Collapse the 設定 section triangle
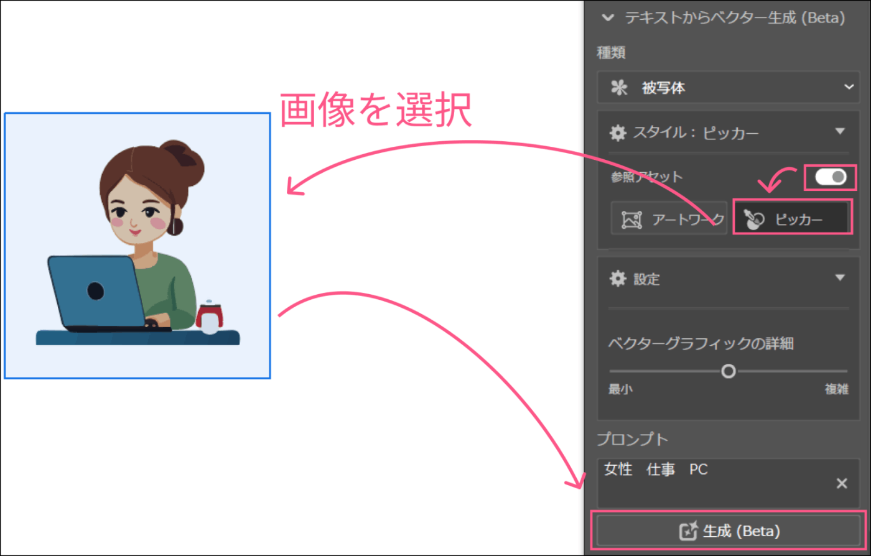Viewport: 871px width, 556px height. 840,277
